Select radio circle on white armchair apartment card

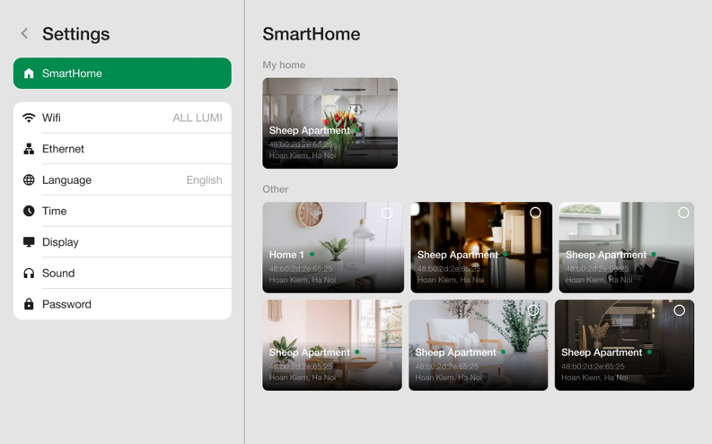click(533, 310)
